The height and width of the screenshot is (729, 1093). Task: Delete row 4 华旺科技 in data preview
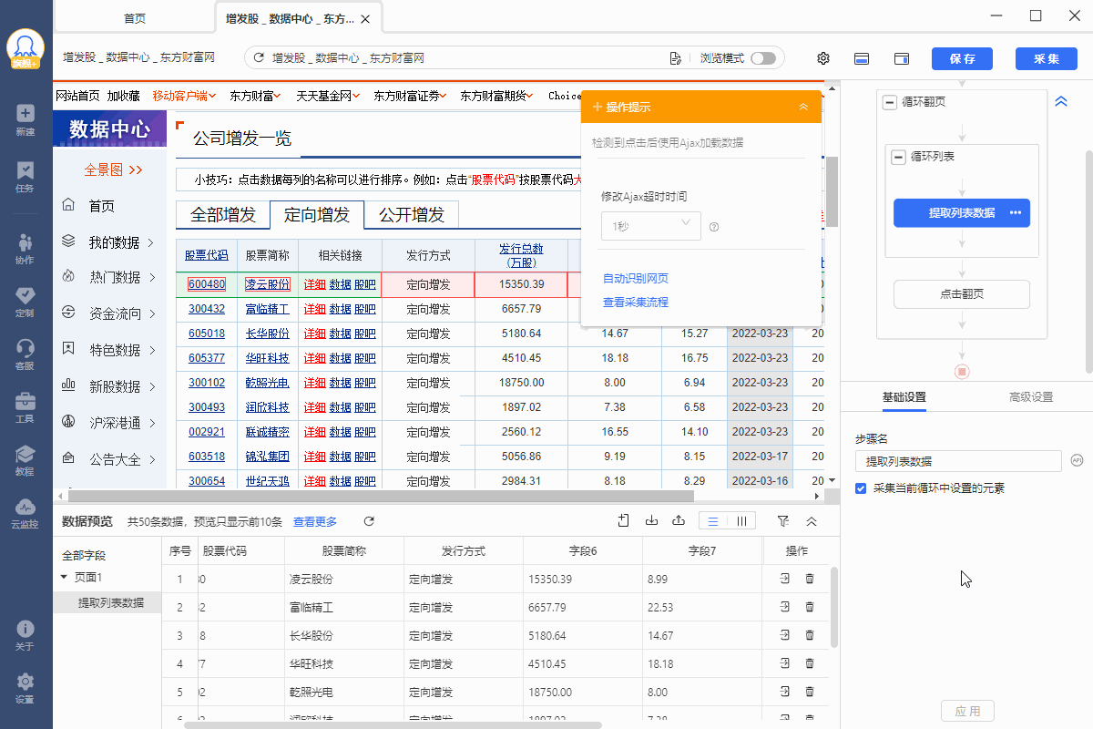pyautogui.click(x=810, y=663)
